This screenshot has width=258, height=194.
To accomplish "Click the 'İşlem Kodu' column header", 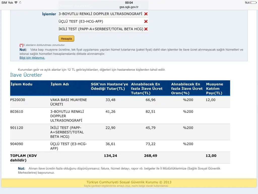I will tap(21, 84).
